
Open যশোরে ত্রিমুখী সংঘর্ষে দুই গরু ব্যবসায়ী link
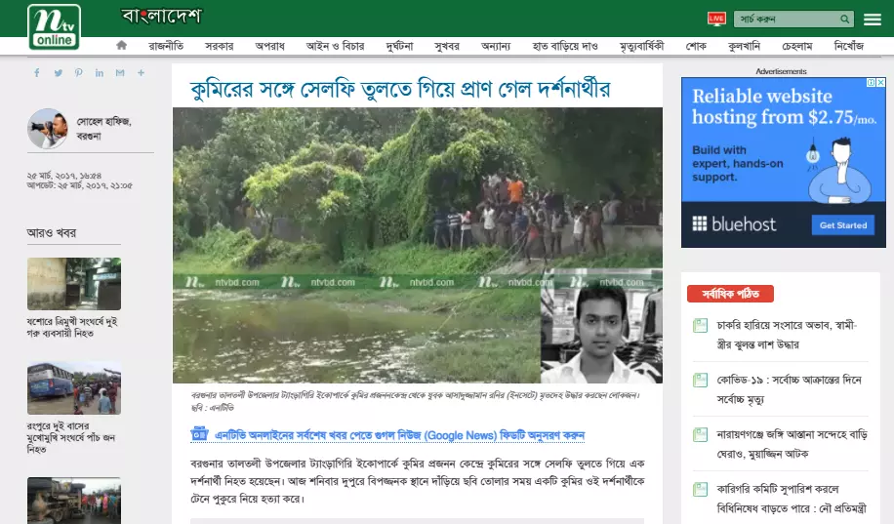(72, 327)
